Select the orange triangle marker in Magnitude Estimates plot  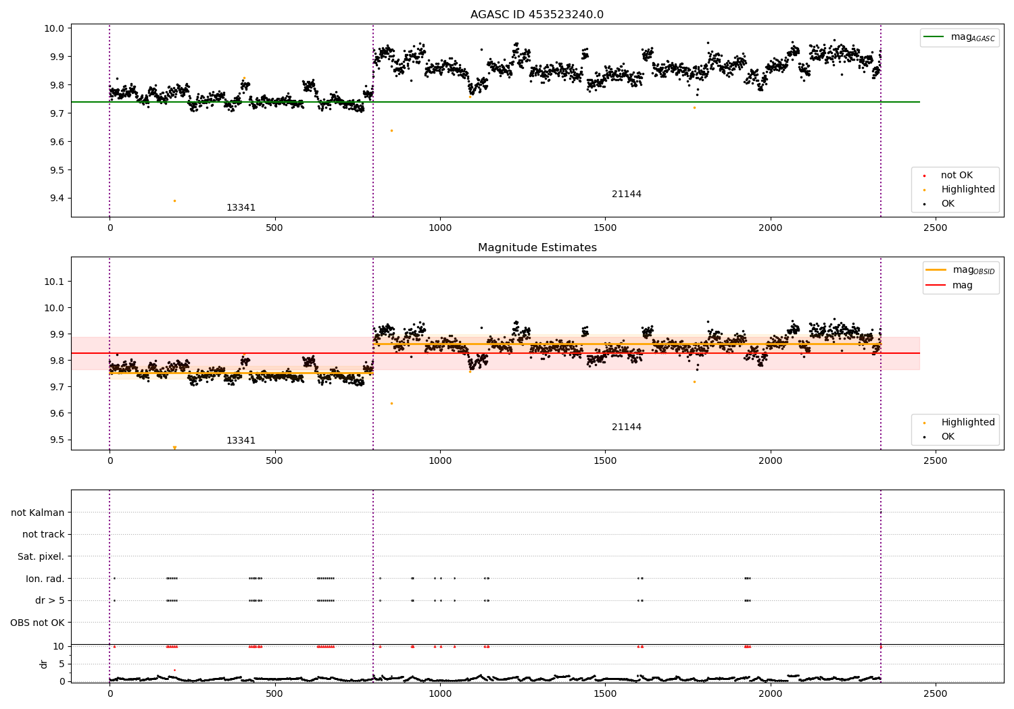tap(174, 448)
